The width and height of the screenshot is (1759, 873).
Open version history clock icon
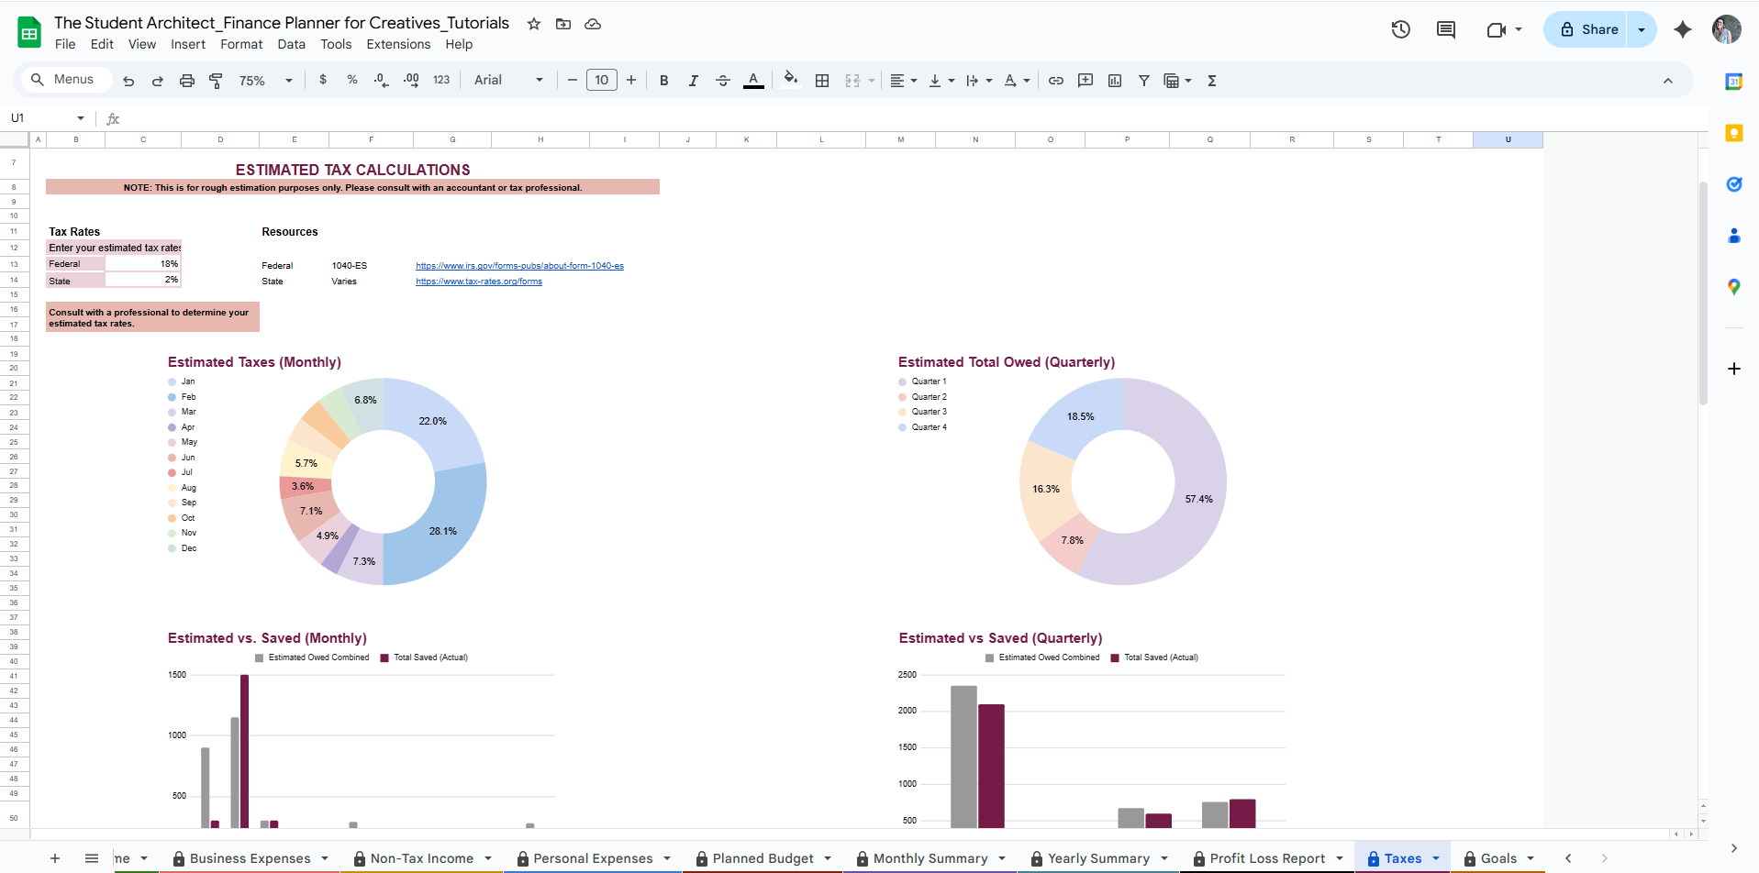(1400, 29)
